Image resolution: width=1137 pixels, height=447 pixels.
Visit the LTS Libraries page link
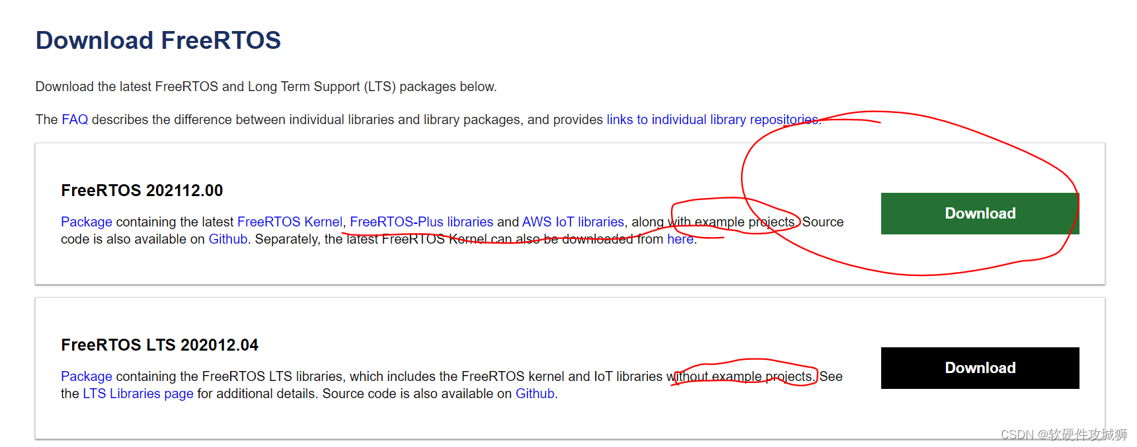137,394
